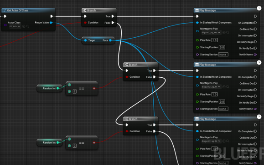Browse to disgust1 montage with magnifier icon
Viewport: 264px width, 165px height.
pos(228,33)
